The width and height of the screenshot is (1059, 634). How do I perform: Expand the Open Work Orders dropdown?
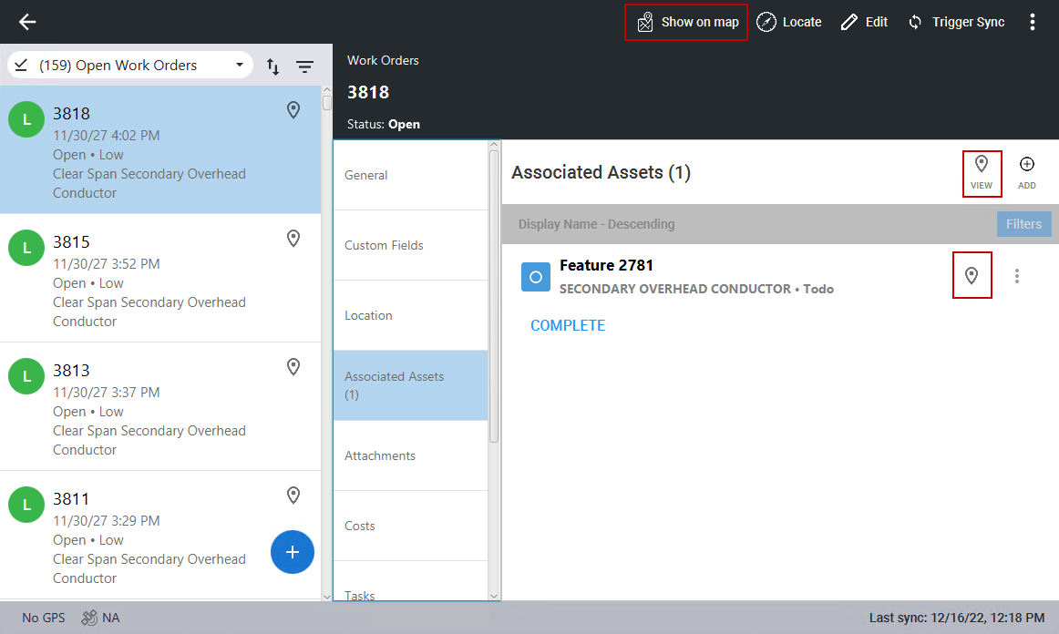pyautogui.click(x=240, y=66)
